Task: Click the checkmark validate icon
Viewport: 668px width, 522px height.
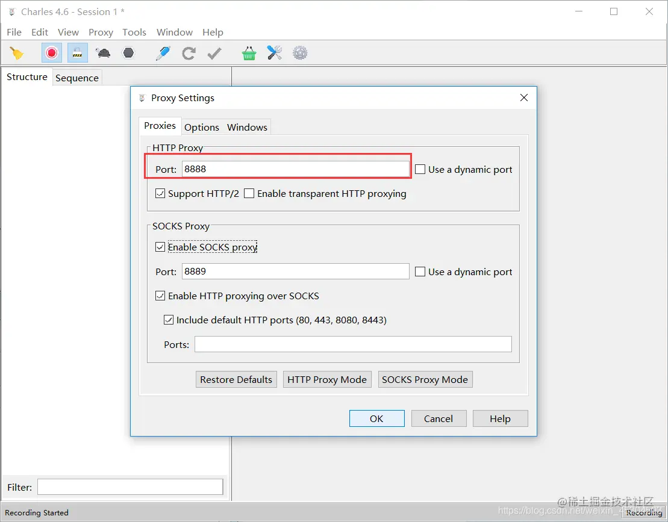Action: pyautogui.click(x=214, y=53)
